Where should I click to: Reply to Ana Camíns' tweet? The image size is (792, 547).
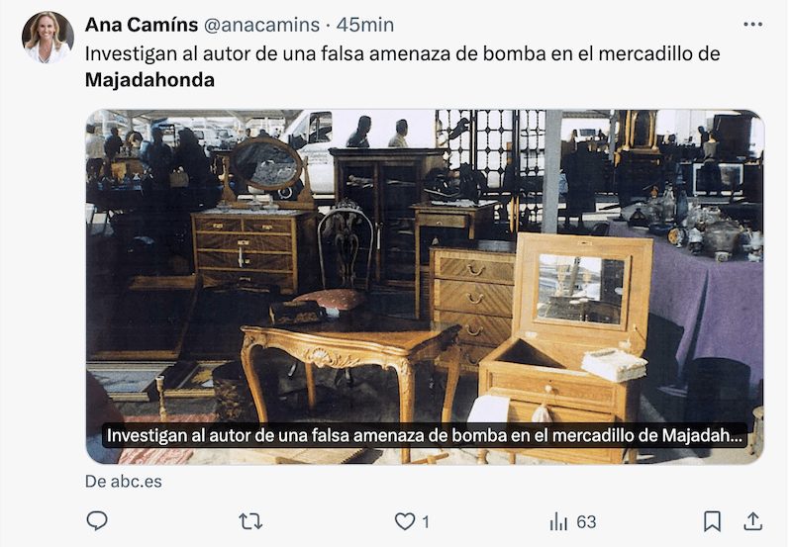click(x=97, y=520)
